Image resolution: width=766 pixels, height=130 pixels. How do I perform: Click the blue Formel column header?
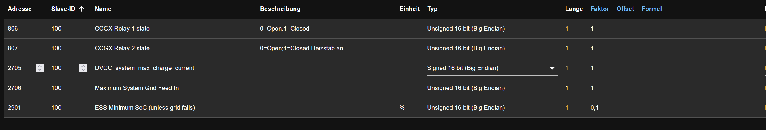click(651, 9)
